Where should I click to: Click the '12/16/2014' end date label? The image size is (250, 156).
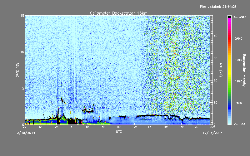212,133
